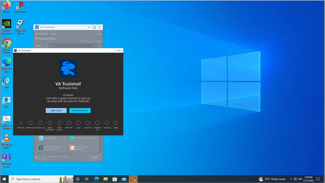Viewport: 325px width, 183px height.
Task: Open the weather widget showing 73°F
Action: tap(272, 179)
